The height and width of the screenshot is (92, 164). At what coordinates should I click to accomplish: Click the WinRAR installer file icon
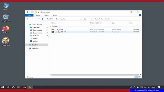53,32
